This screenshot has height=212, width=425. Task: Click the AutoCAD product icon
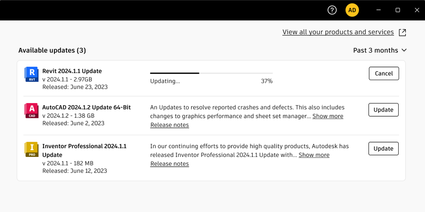[x=31, y=111]
